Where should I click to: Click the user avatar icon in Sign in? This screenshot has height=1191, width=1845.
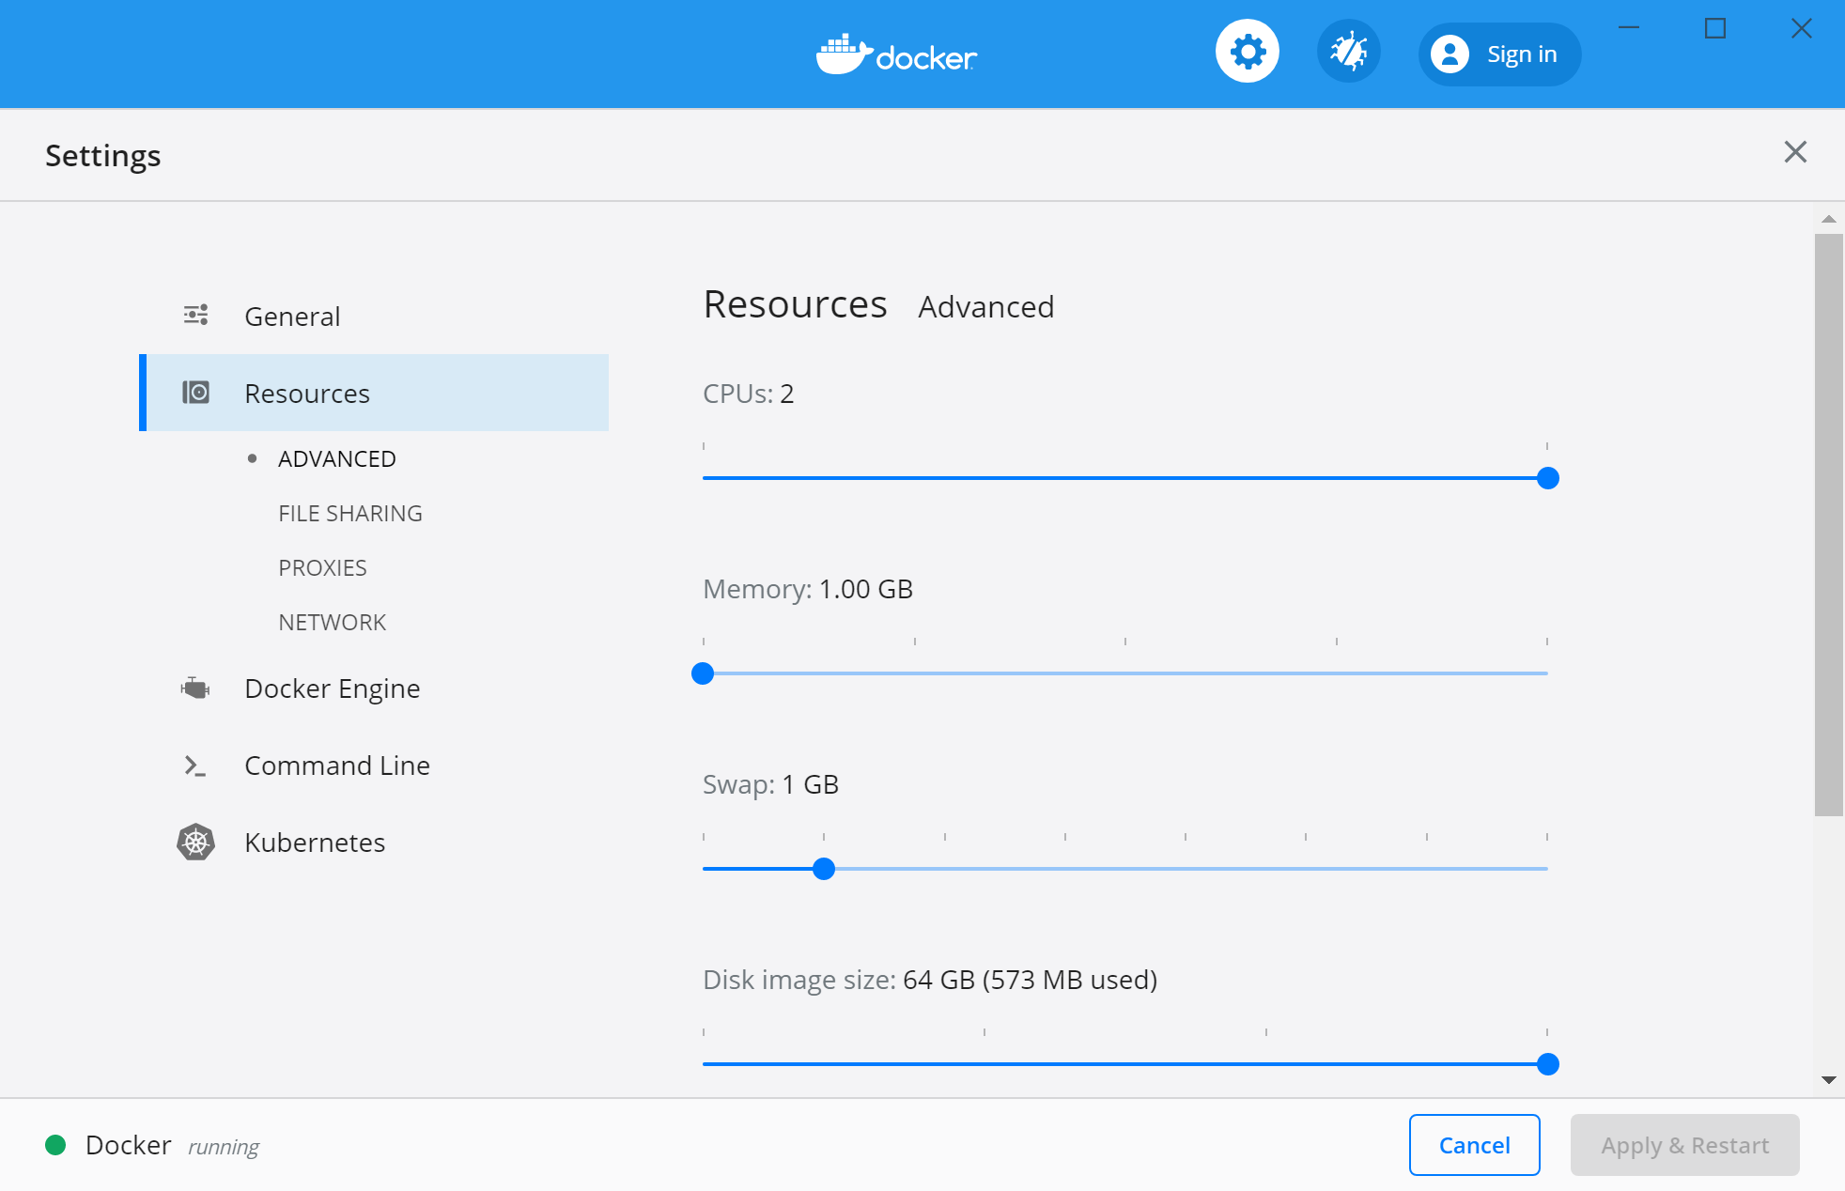point(1450,54)
